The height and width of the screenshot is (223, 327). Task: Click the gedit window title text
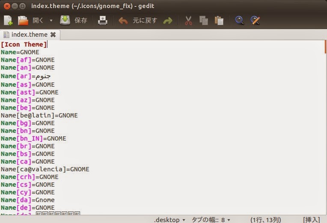[92, 6]
